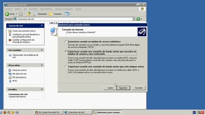Click the Firefox quick launch icon
The width and height of the screenshot is (205, 115).
[5, 112]
